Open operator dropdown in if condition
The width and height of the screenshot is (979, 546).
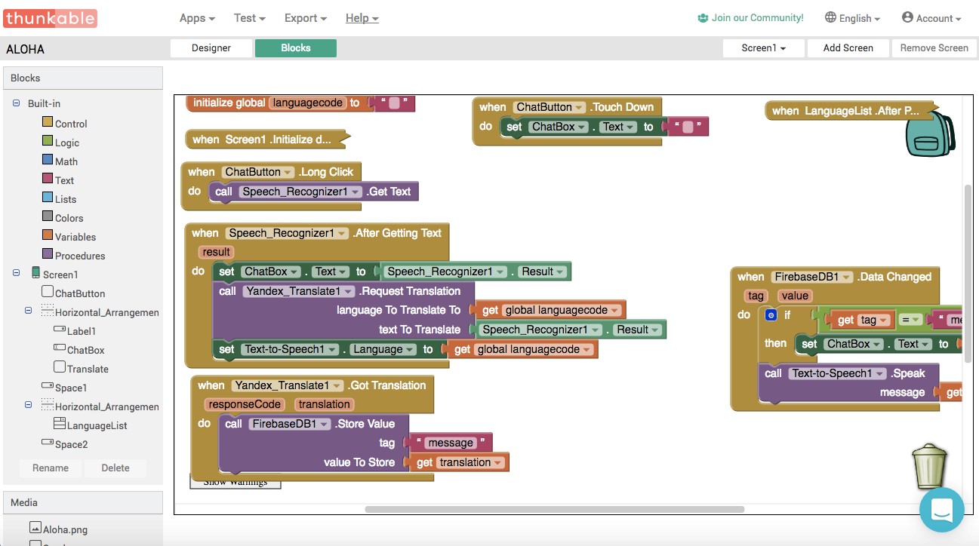[x=911, y=320]
